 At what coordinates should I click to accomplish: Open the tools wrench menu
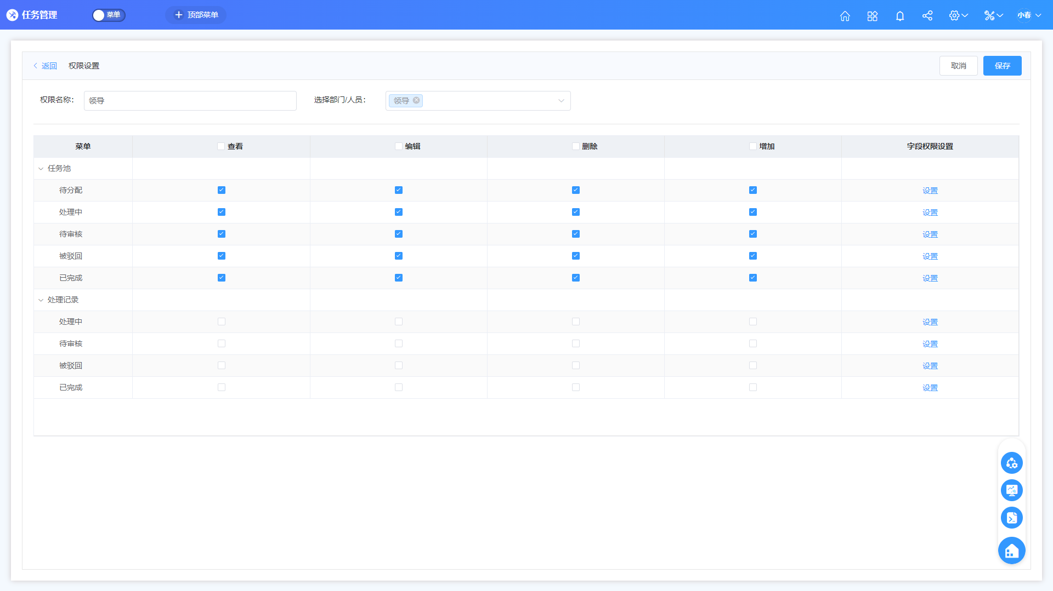(993, 15)
